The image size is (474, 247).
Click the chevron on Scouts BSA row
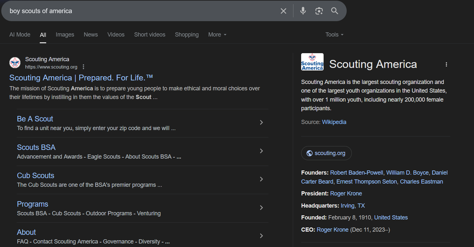tap(261, 151)
